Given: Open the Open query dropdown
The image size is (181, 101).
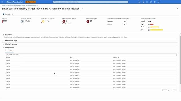Looking at the screenshot, I should click(8, 14).
